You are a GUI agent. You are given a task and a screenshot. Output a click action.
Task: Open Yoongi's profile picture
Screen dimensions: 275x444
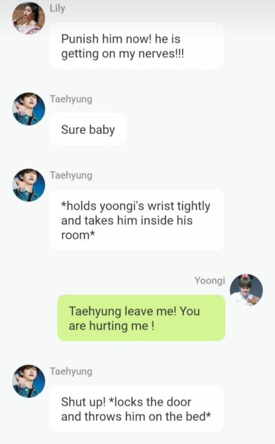click(x=246, y=290)
